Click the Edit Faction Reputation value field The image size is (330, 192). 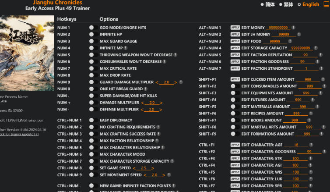[x=305, y=55]
